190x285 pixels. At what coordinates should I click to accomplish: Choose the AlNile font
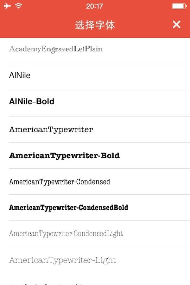(x=20, y=75)
